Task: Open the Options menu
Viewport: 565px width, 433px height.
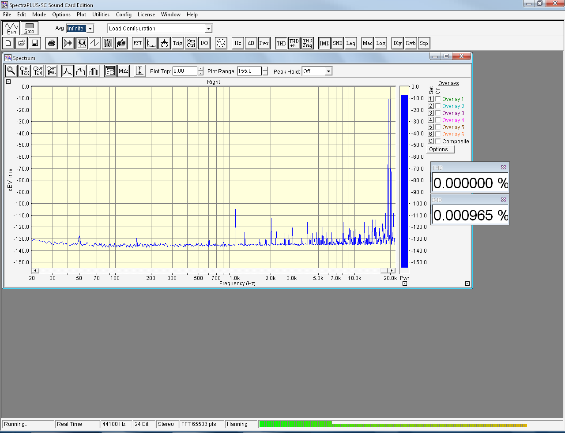Action: [61, 15]
